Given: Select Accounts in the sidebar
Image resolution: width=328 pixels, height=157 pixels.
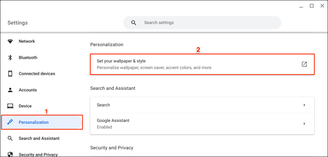Looking at the screenshot, I should 28,90.
